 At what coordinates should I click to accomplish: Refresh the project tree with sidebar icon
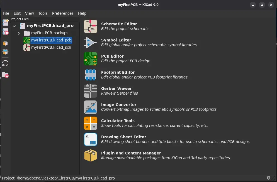point(5,63)
